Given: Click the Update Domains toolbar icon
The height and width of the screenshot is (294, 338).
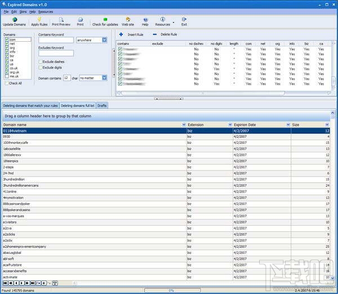Looking at the screenshot, I should click(14, 21).
